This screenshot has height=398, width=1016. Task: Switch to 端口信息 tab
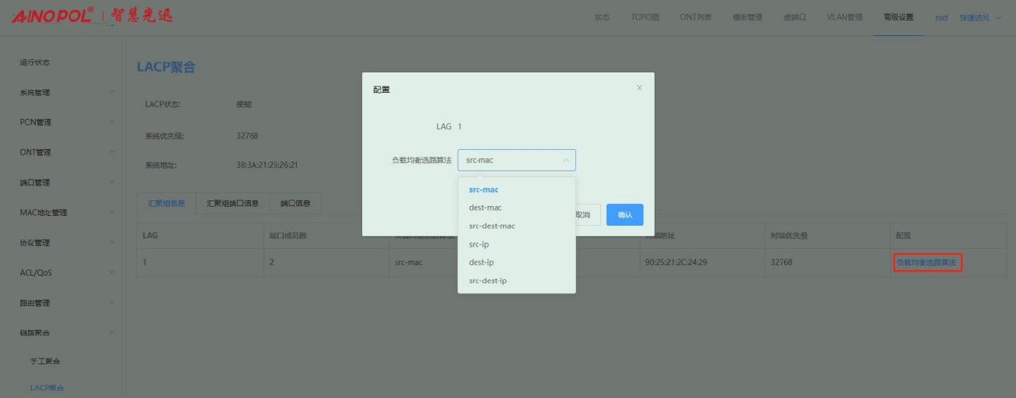[295, 204]
